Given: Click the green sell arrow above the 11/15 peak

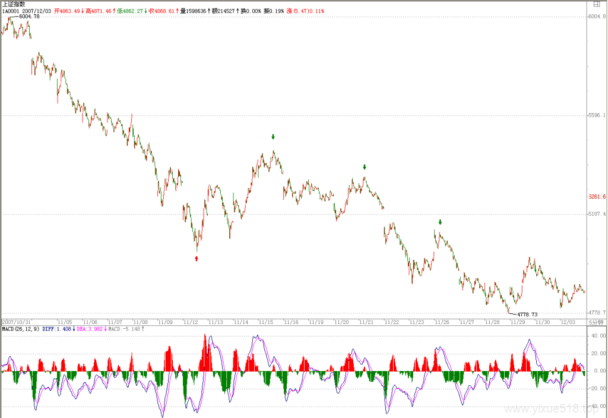Looking at the screenshot, I should 273,137.
